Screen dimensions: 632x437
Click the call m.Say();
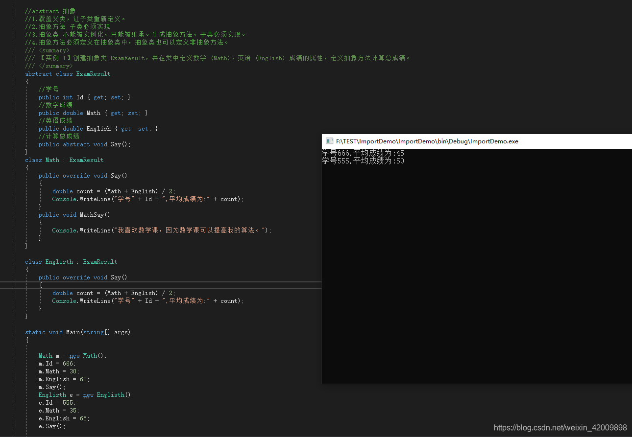52,387
